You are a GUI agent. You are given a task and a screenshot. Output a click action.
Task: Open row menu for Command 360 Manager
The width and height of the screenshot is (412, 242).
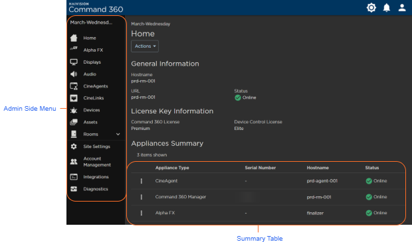pyautogui.click(x=142, y=197)
